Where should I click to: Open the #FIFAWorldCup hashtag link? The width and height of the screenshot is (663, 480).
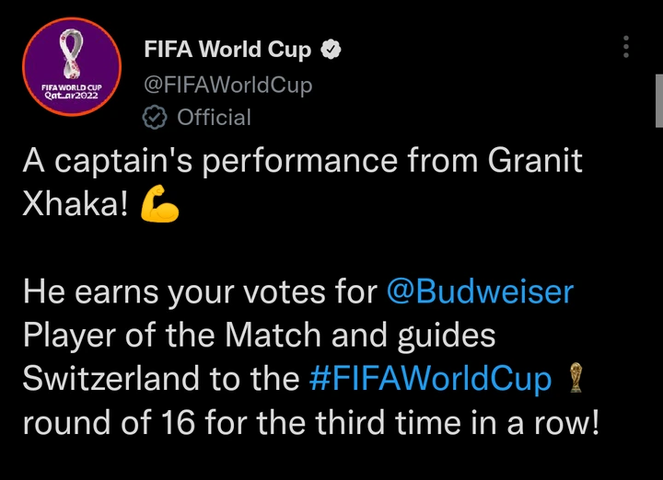431,378
